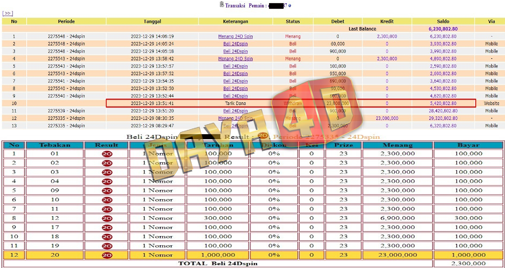Click result ball in Tebakan 12 row
Screen dimensions: 505x268
tap(107, 218)
